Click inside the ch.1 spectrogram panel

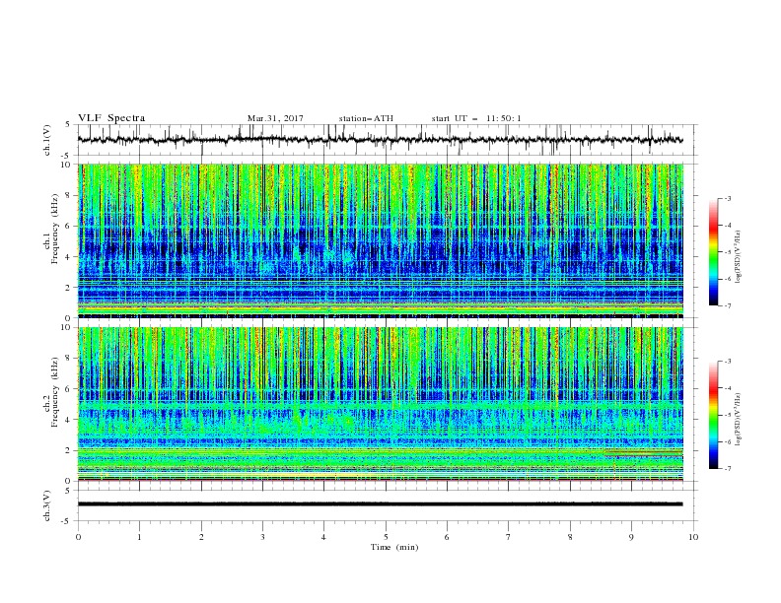[380, 240]
